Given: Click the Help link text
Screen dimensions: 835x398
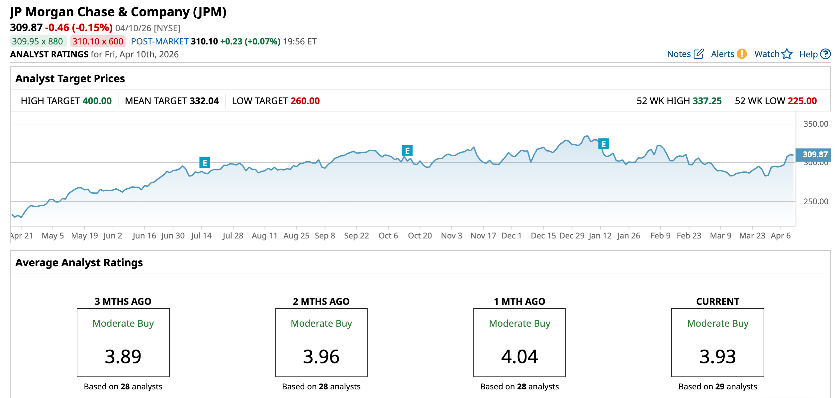Looking at the screenshot, I should pyautogui.click(x=808, y=54).
